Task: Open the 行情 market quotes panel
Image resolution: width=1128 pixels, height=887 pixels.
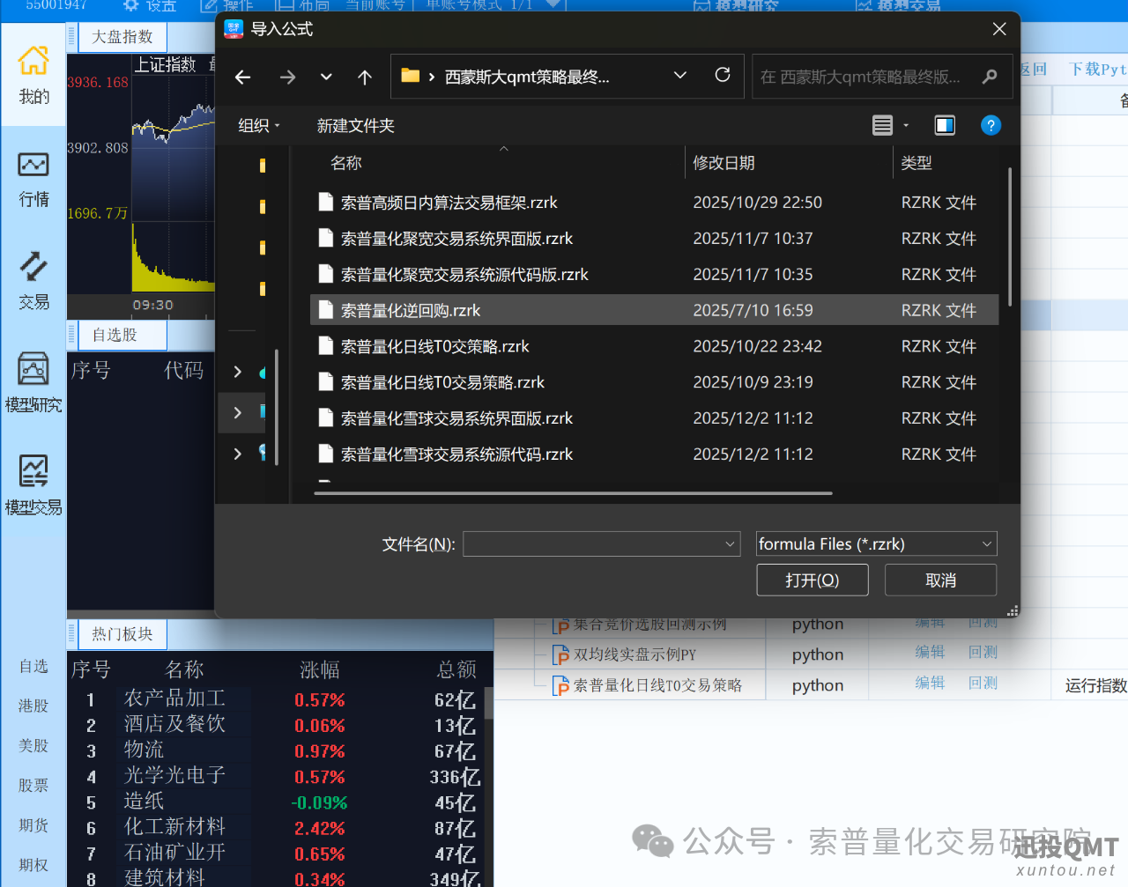Action: click(33, 178)
